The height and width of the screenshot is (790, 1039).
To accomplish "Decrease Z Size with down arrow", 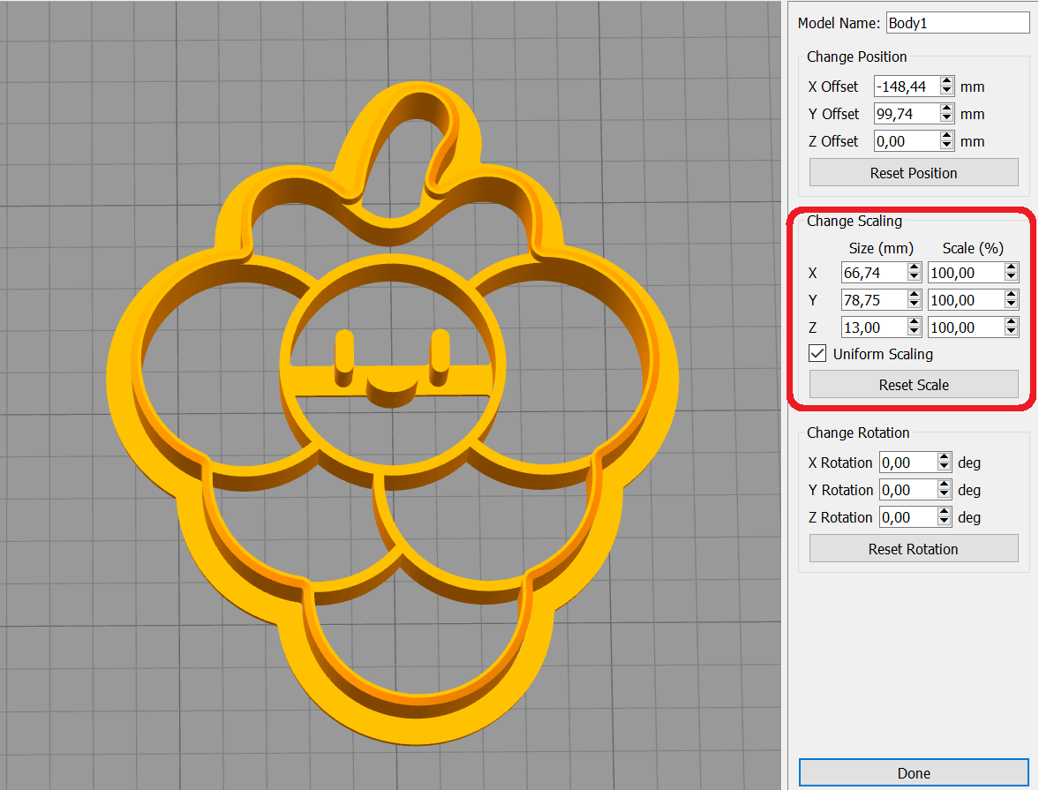I will [915, 332].
